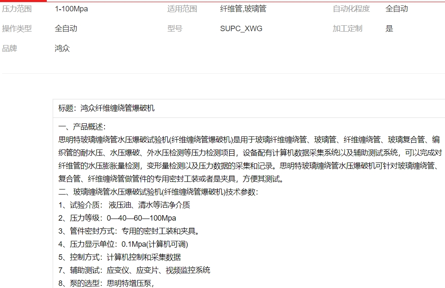Select the 全自动 value beside 操作类型
Viewport: 445px width, 288px height.
[66, 29]
